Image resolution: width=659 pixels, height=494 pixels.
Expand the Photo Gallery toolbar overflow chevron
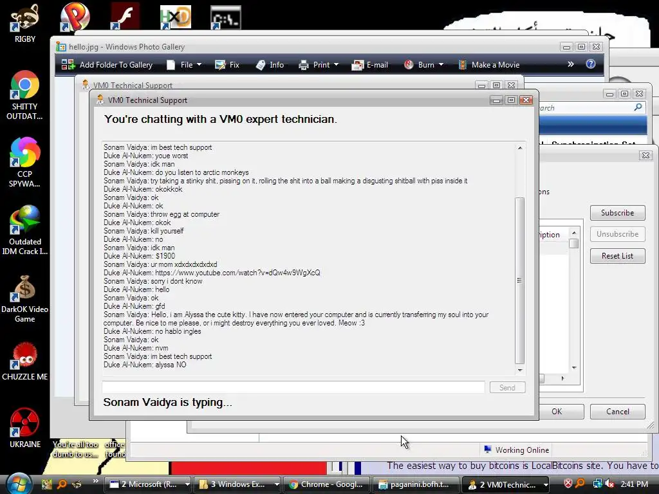click(570, 64)
